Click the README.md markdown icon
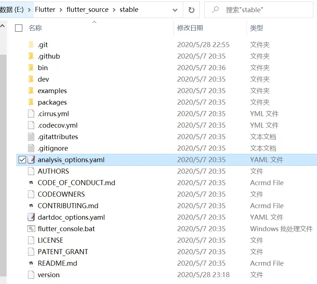 click(31, 263)
